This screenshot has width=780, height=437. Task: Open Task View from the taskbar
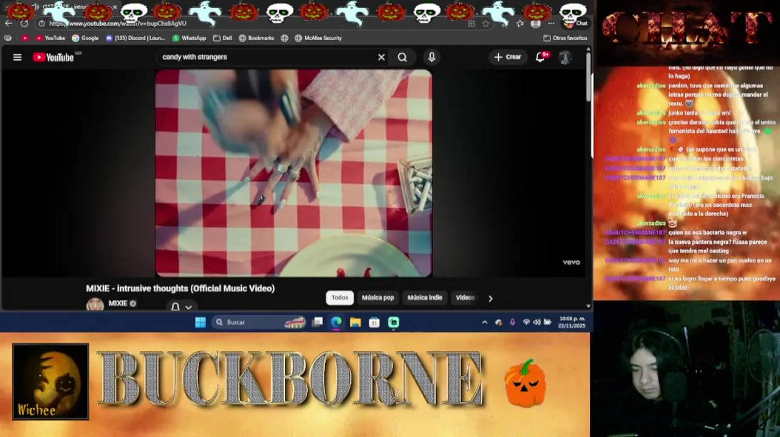tap(317, 322)
